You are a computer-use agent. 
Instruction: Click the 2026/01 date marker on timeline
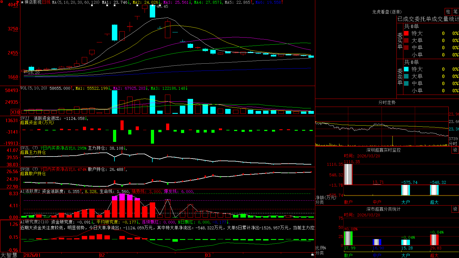tap(32, 255)
